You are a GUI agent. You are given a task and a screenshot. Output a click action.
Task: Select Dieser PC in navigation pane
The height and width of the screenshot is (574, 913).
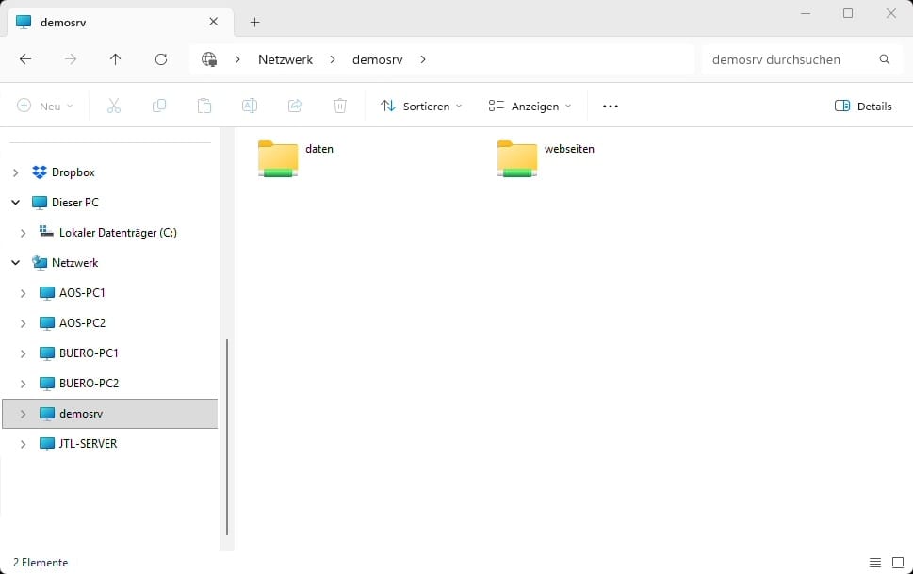click(x=75, y=203)
